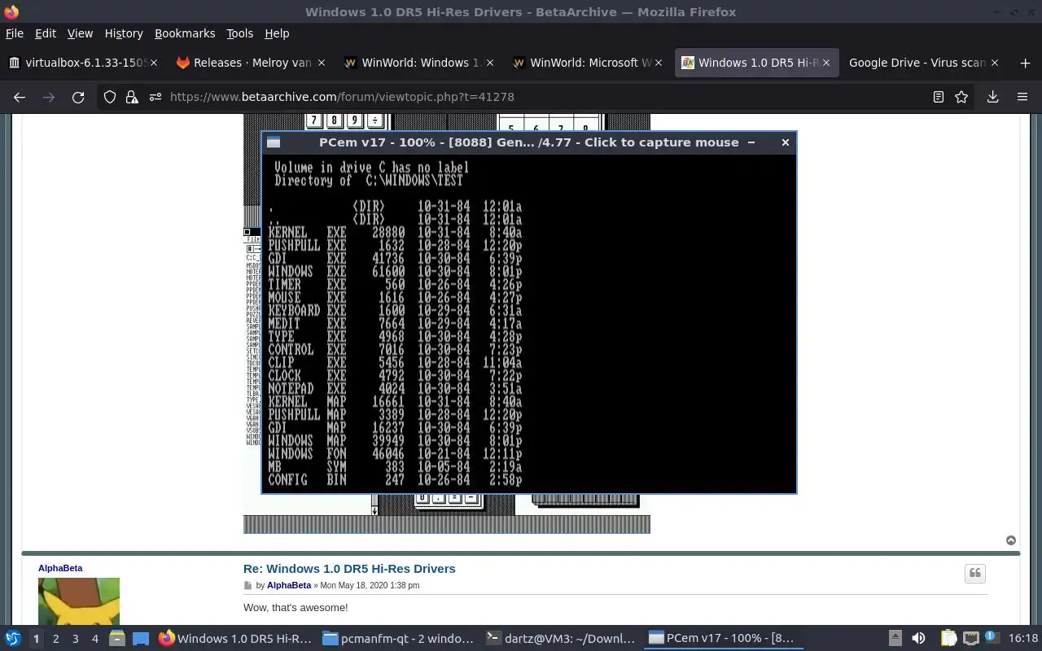Show site security info via padlock
This screenshot has height=651, width=1042.
point(132,97)
